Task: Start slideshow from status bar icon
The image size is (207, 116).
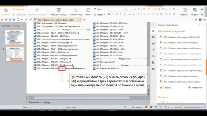Action: [x=160, y=107]
